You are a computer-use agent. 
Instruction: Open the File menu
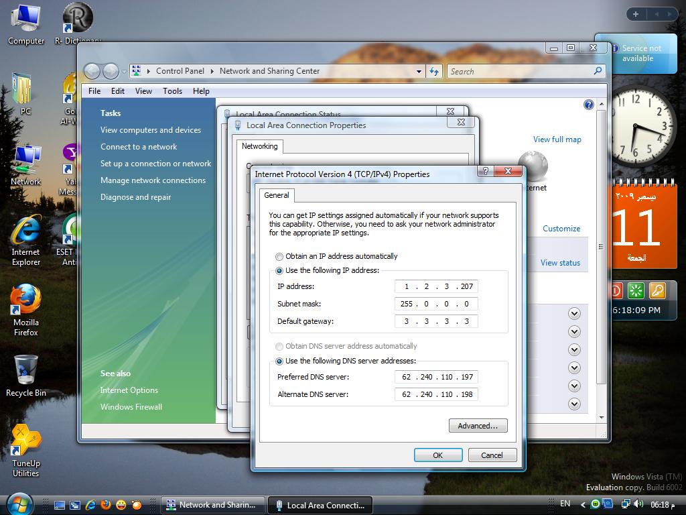pos(94,91)
